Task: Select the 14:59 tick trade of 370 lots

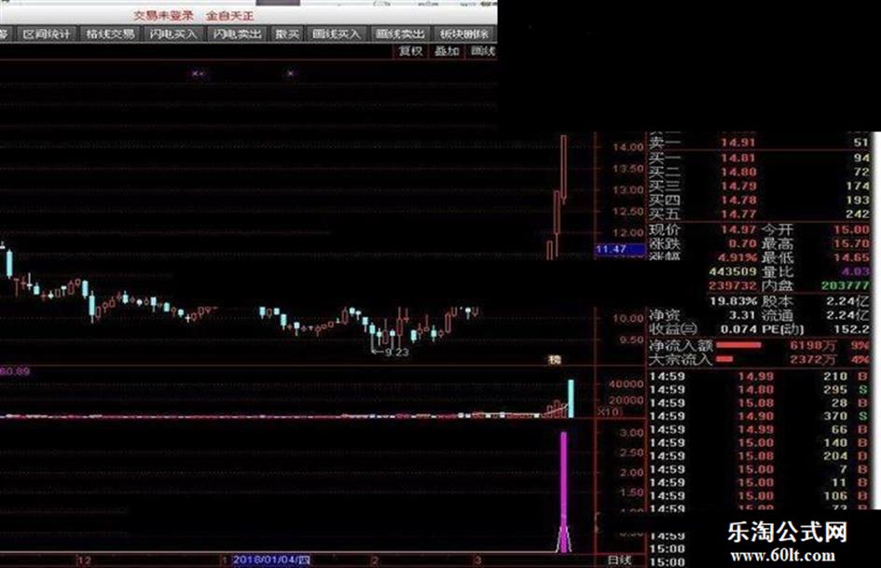Action: (759, 416)
